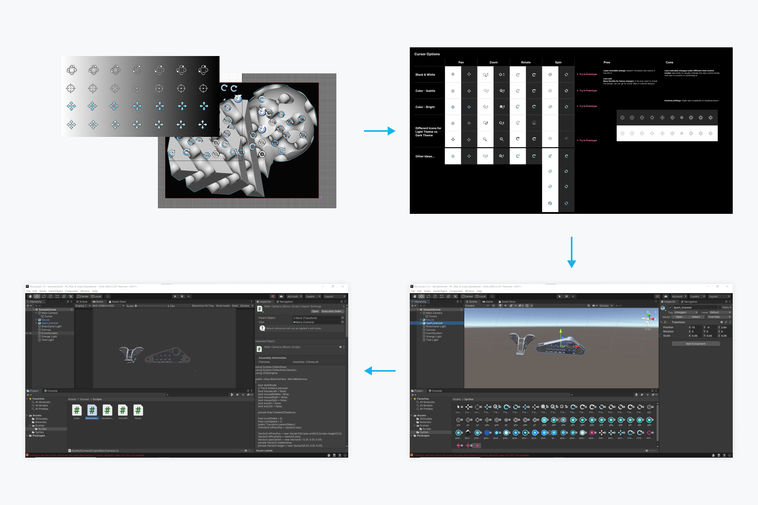Toggle scene lighting bulb icon in Scene toolbar
The image size is (758, 505).
(500, 306)
